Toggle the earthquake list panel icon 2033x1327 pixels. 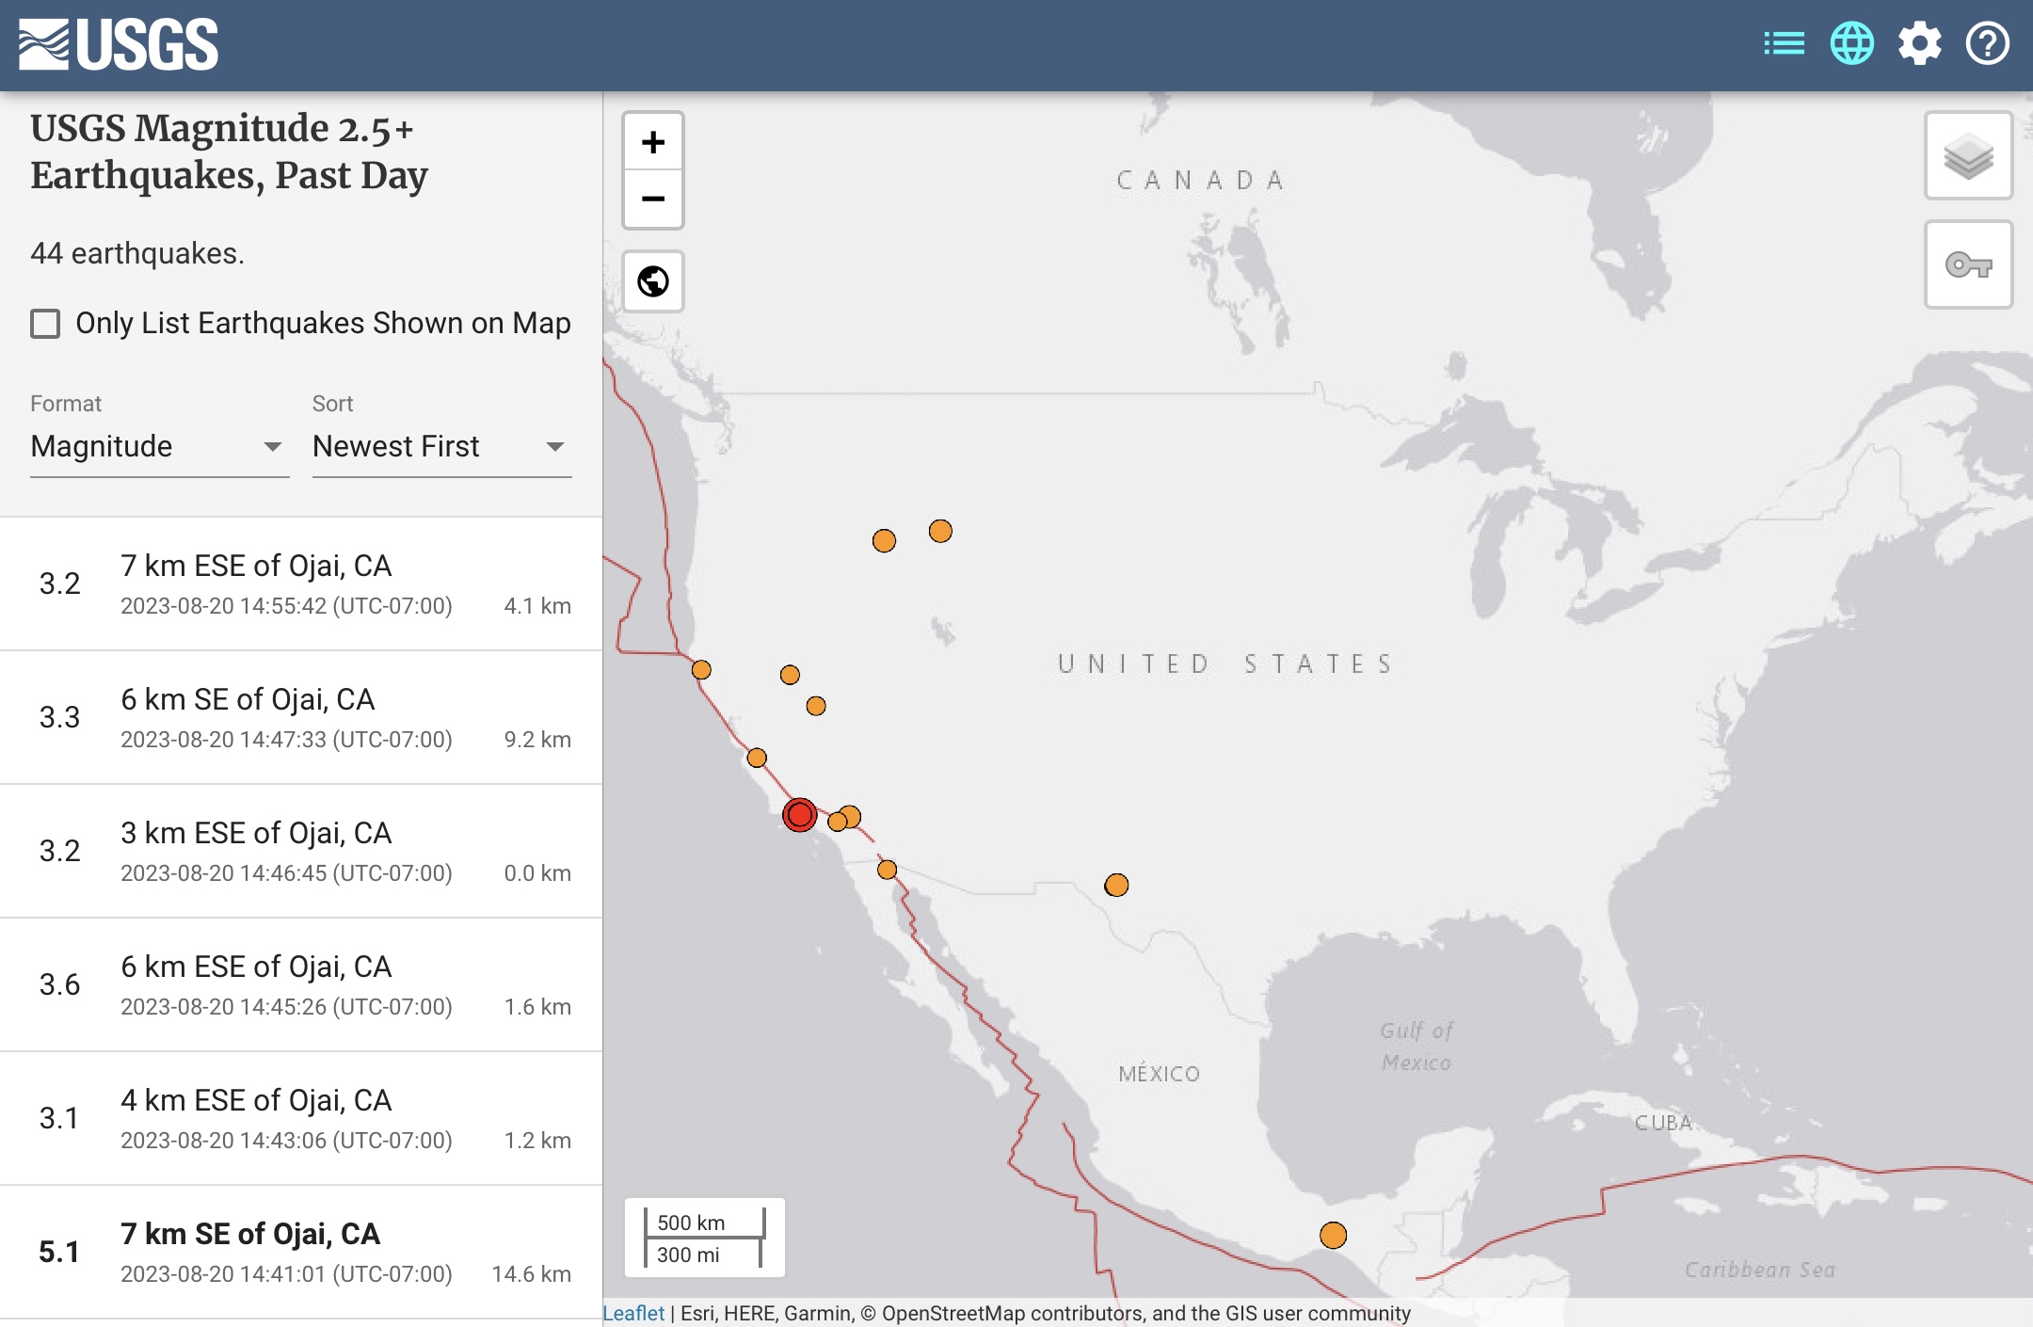coord(1784,43)
